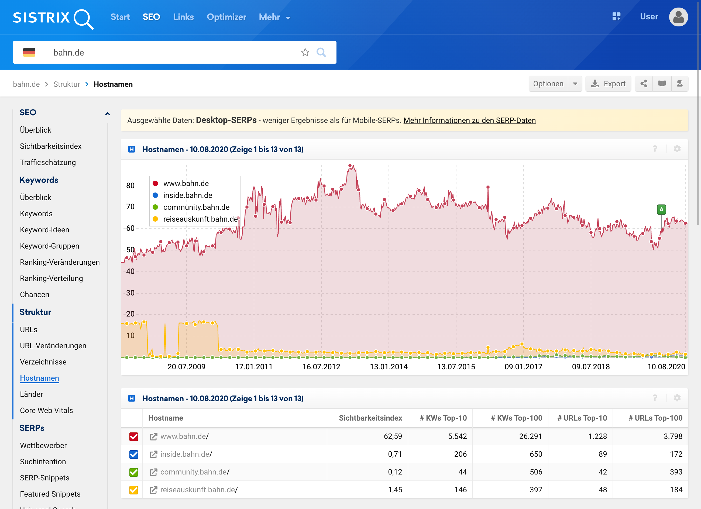Screen dimensions: 701x509
Task: Switch to the Links tab
Action: tap(183, 17)
